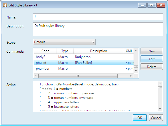
Task: Click the commands list scroll-right arrow
Action: [x=131, y=76]
